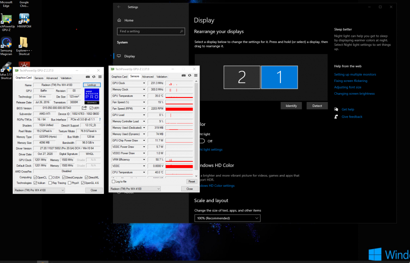
Task: Open Memory Clock sensor dropdown arrow
Action: [x=144, y=89]
